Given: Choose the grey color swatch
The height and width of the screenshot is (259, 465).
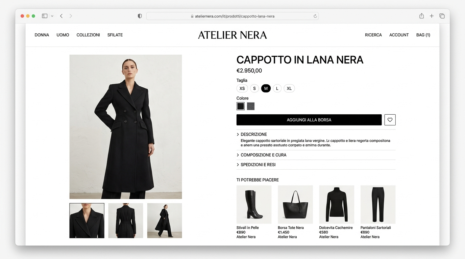Looking at the screenshot, I should [251, 106].
